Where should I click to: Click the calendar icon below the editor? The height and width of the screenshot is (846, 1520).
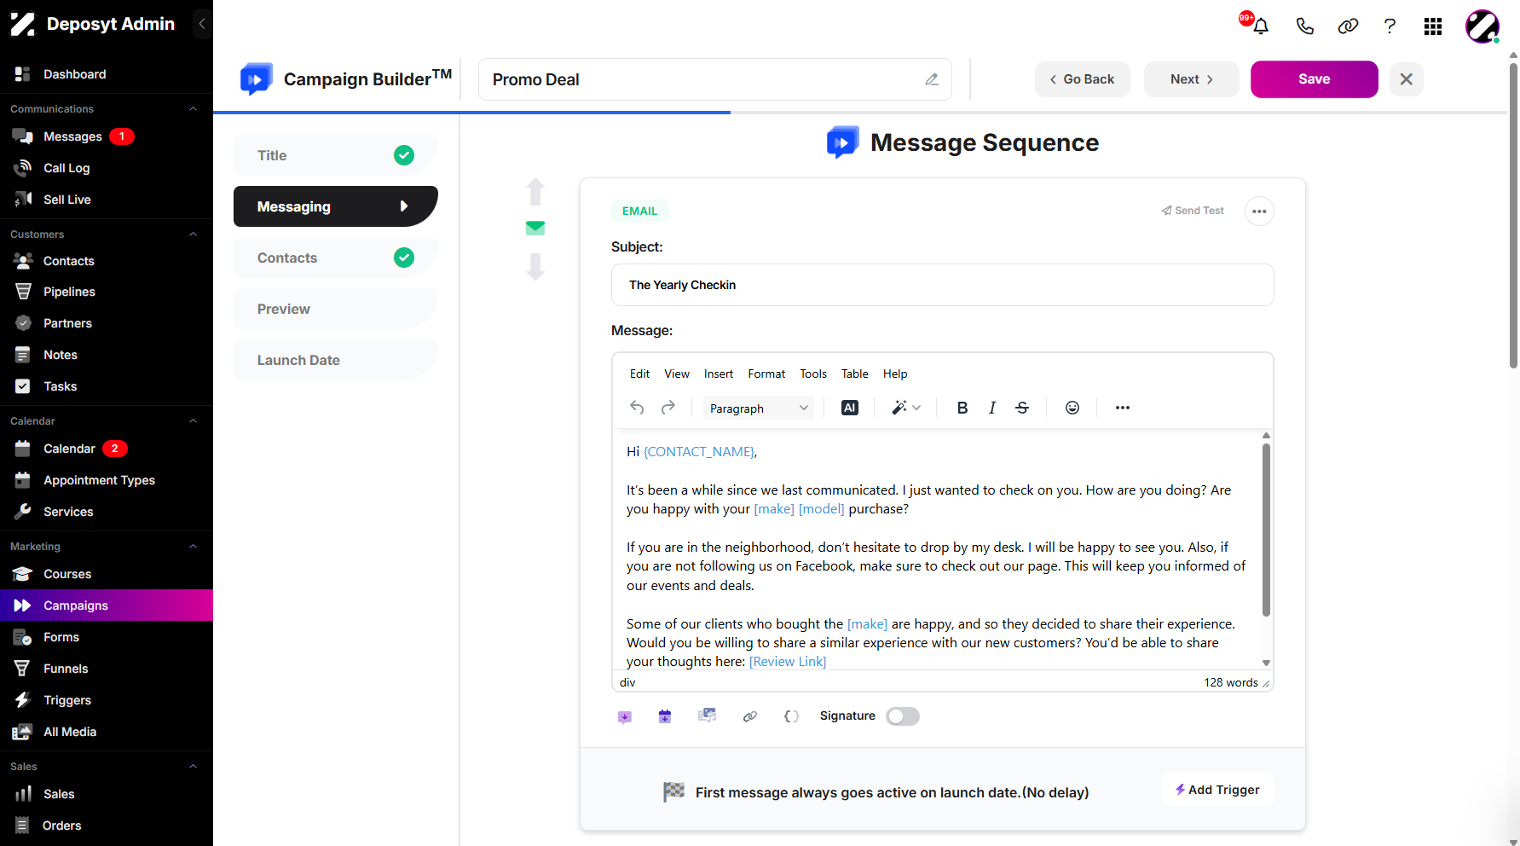tap(665, 716)
